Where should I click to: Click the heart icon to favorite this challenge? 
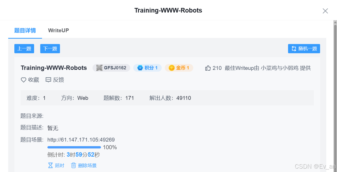[23, 80]
